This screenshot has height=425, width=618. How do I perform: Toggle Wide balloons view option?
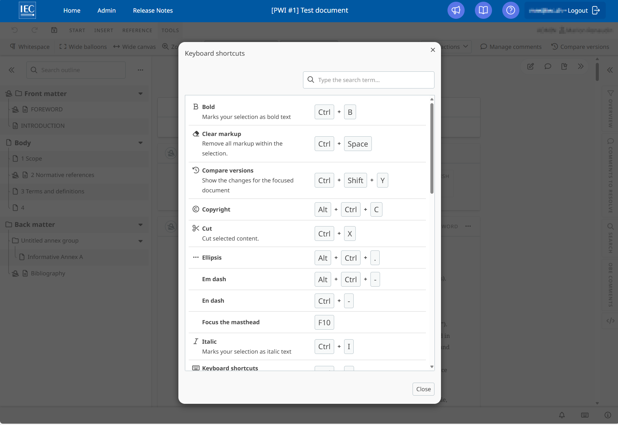[x=83, y=46]
